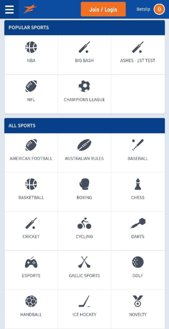Screen dimensions: 169x329
Task: Open Gaelic Sports category
Action: click(84, 270)
